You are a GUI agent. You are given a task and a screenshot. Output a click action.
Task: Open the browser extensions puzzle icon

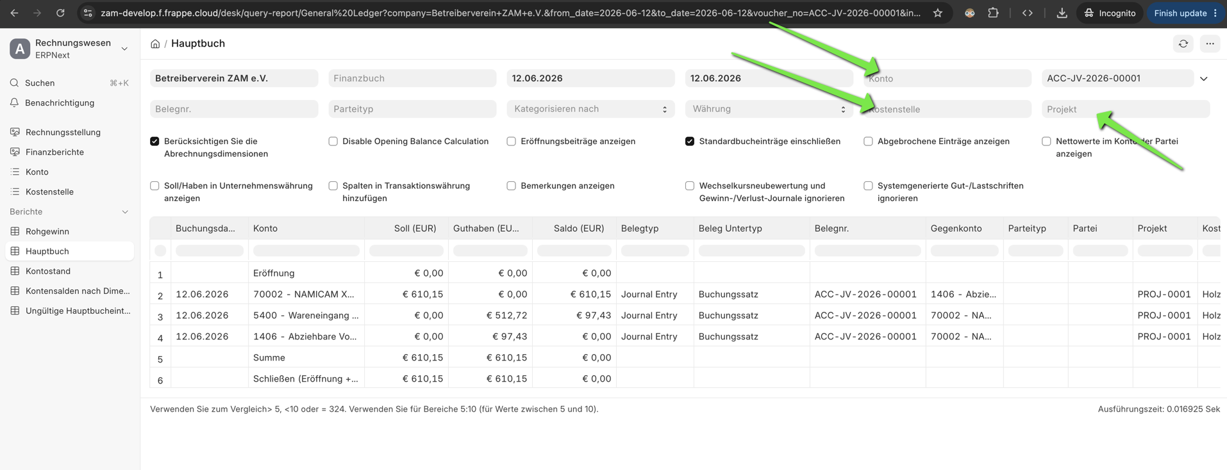coord(993,13)
